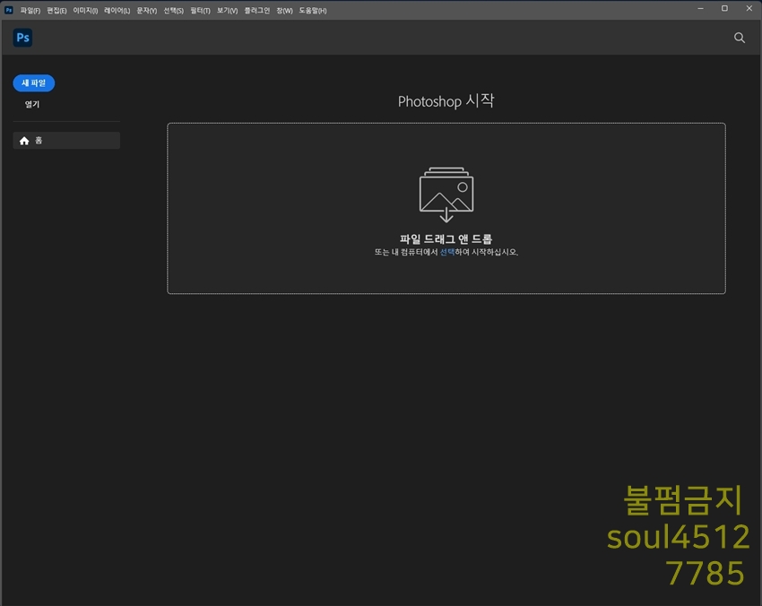762x606 pixels.
Task: Open the 파일(F) menu
Action: pyautogui.click(x=30, y=11)
